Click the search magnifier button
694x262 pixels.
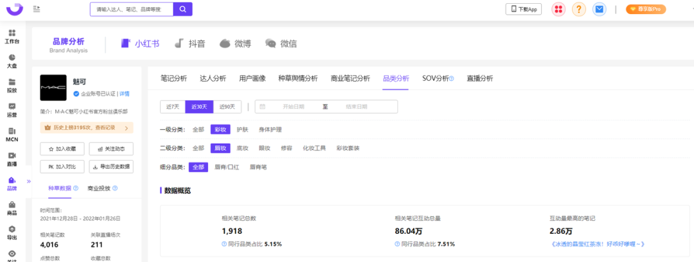pos(182,9)
